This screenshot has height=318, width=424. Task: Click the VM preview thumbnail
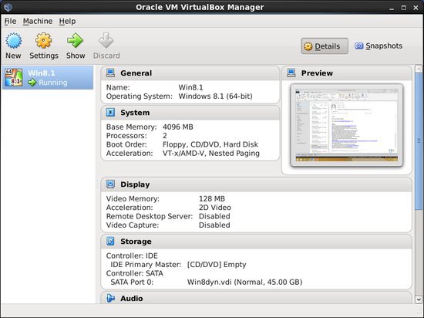click(x=346, y=125)
